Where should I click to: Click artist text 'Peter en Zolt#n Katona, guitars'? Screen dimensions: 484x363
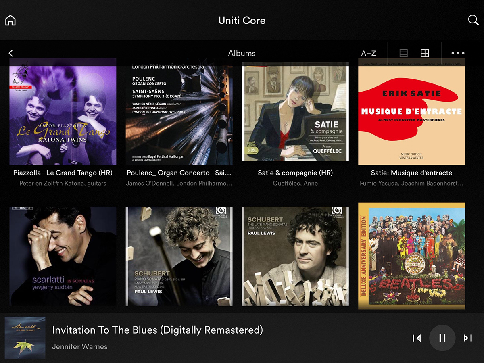click(x=63, y=183)
